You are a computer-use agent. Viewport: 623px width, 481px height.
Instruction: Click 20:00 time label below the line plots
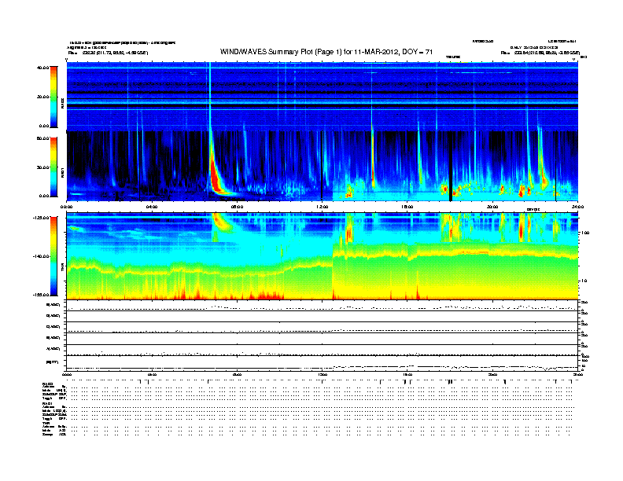[492, 374]
